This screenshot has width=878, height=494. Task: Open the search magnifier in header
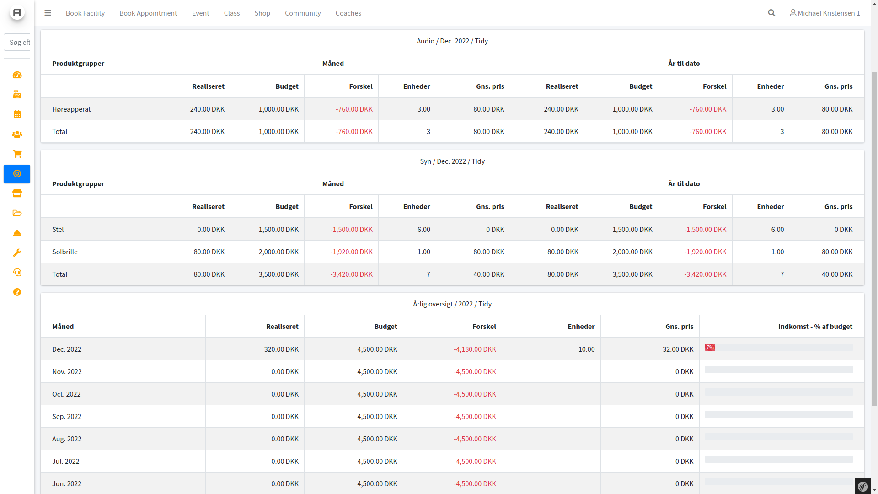coord(771,13)
